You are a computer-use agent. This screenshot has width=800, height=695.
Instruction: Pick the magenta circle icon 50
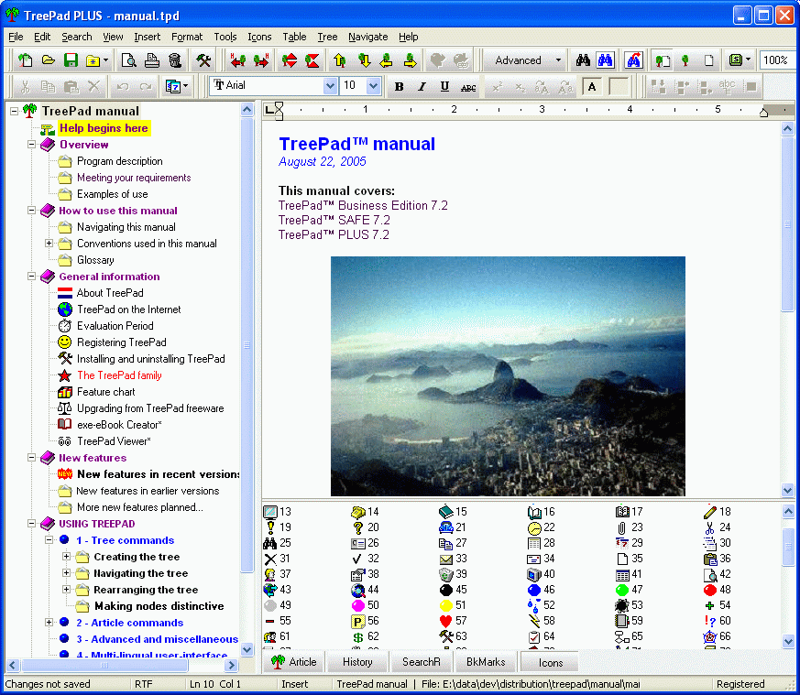pyautogui.click(x=358, y=606)
